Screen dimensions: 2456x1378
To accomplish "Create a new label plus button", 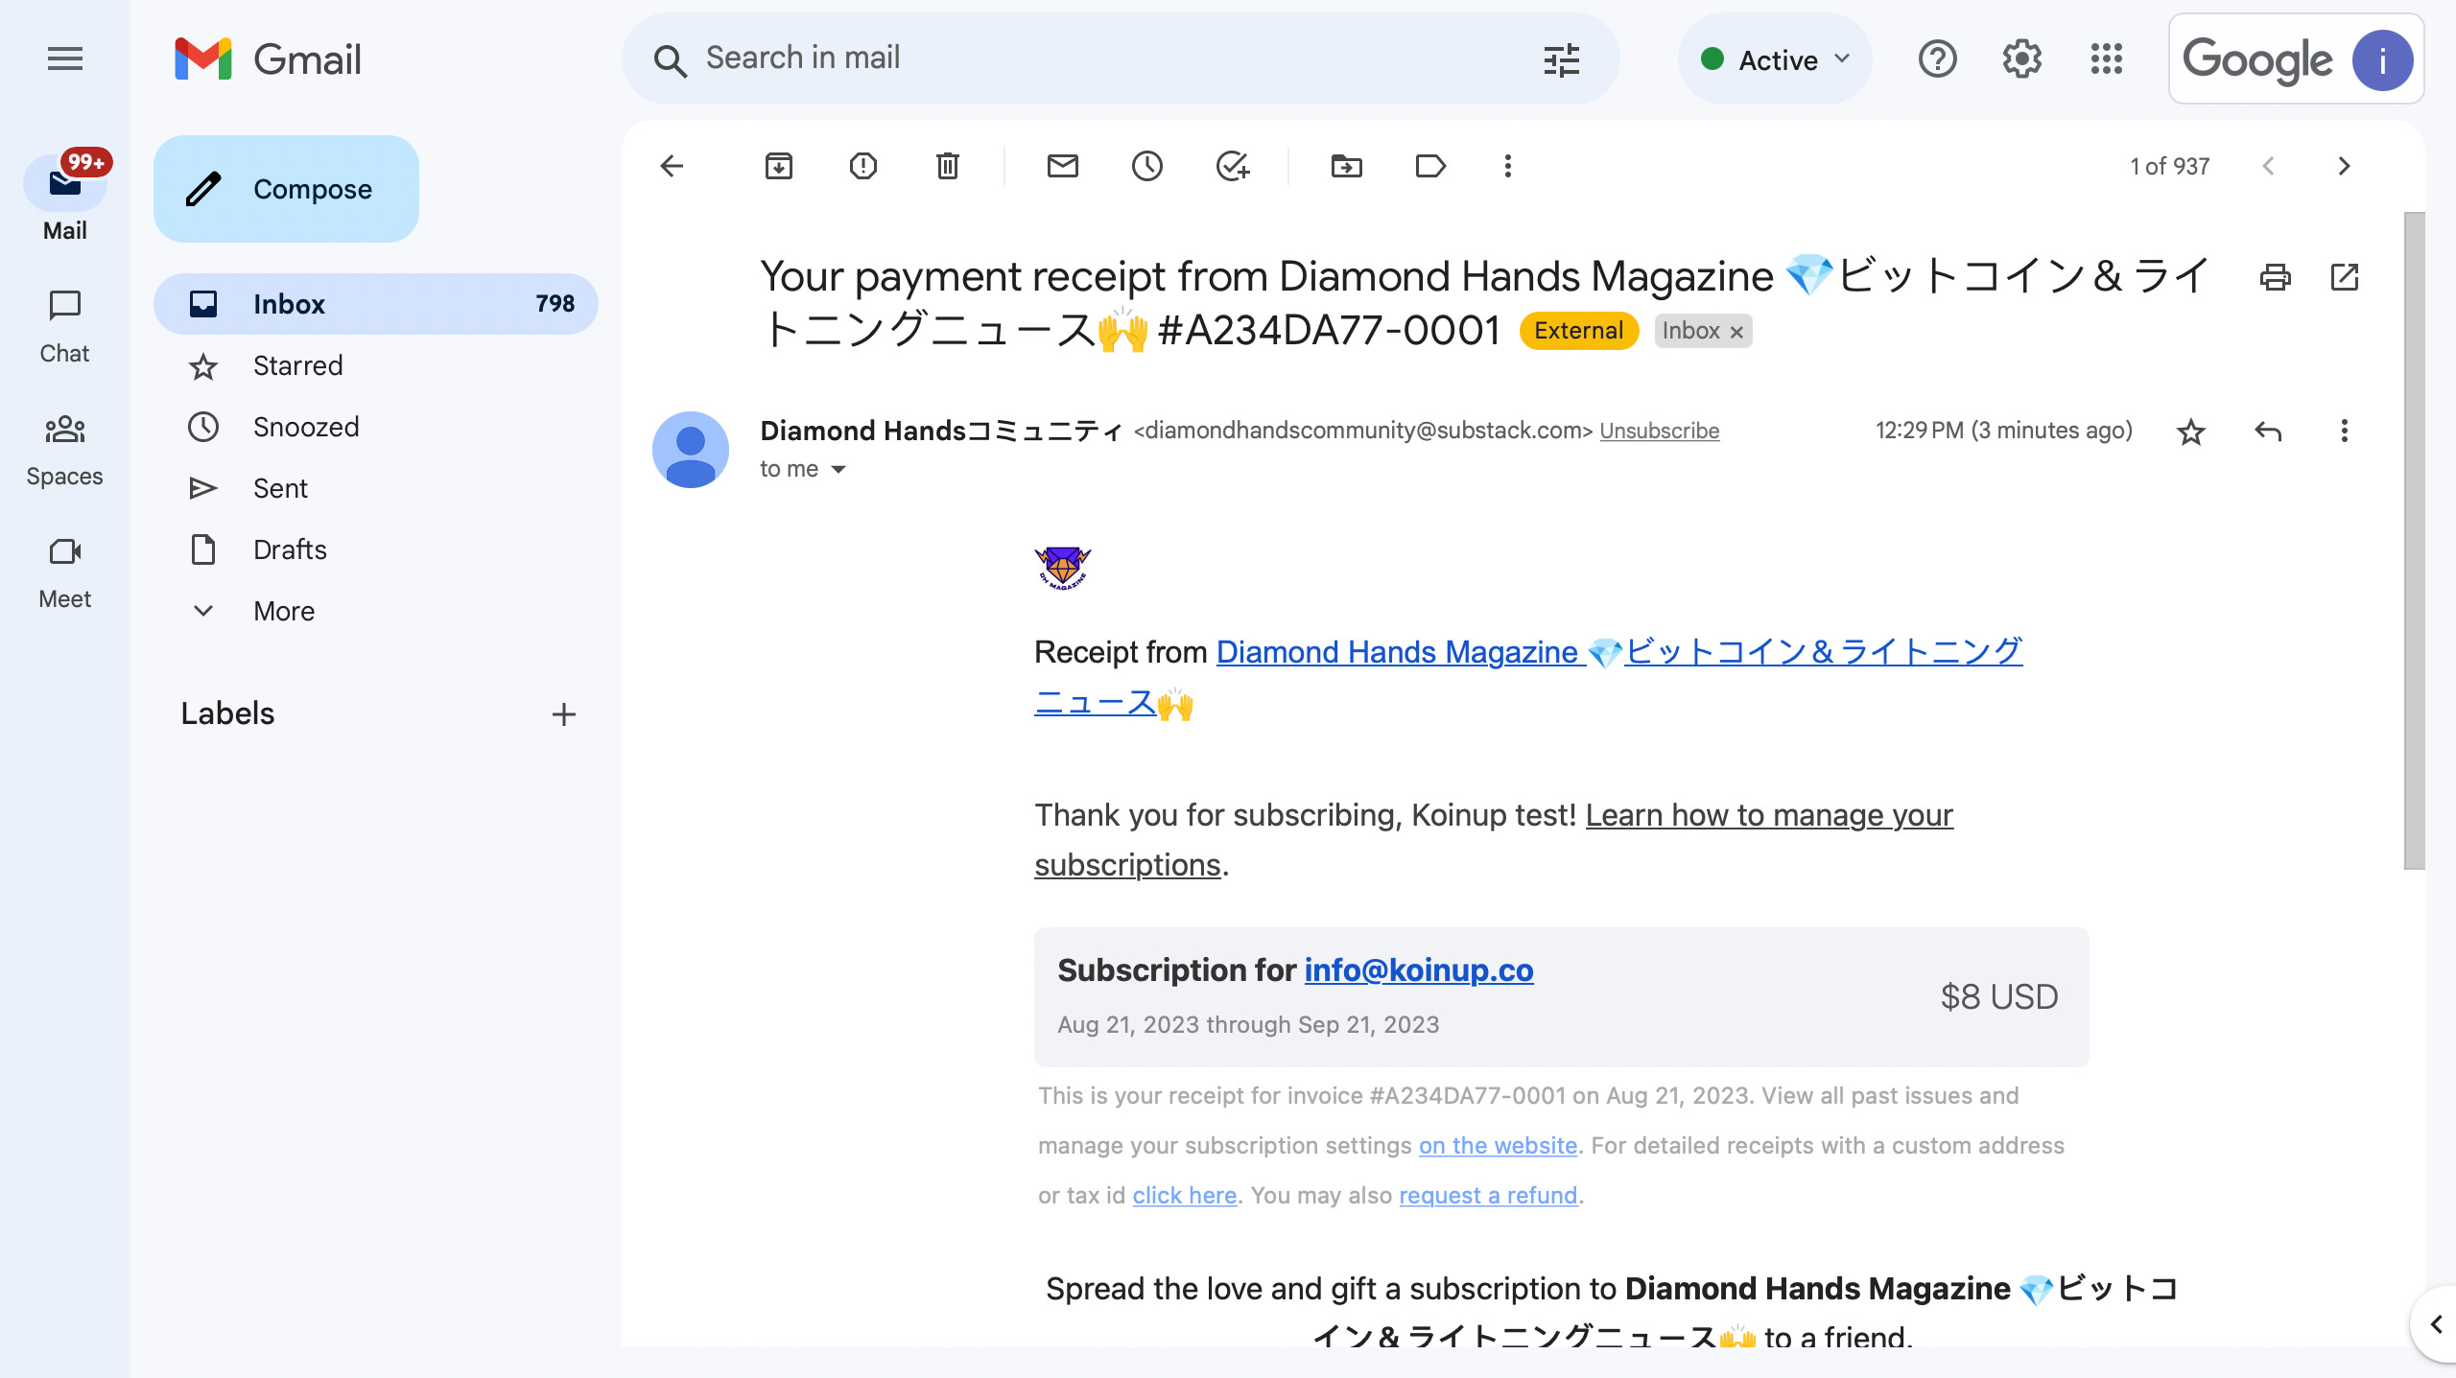I will [564, 713].
